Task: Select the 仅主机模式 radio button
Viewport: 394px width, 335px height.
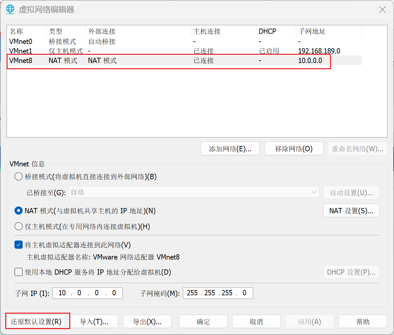Action: point(19,226)
